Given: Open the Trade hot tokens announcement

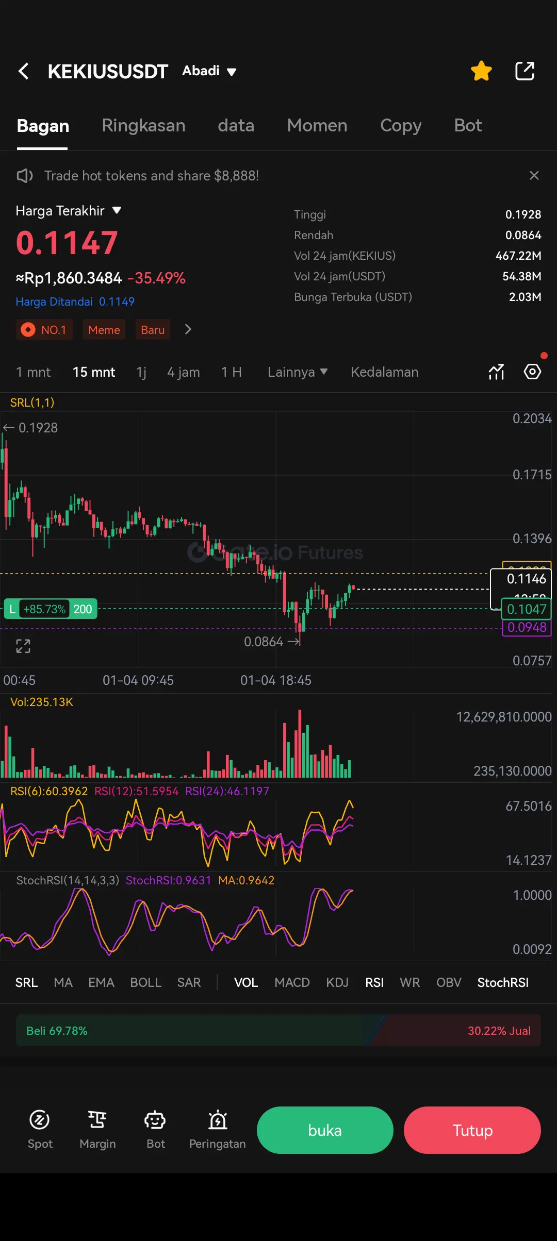Looking at the screenshot, I should [151, 176].
